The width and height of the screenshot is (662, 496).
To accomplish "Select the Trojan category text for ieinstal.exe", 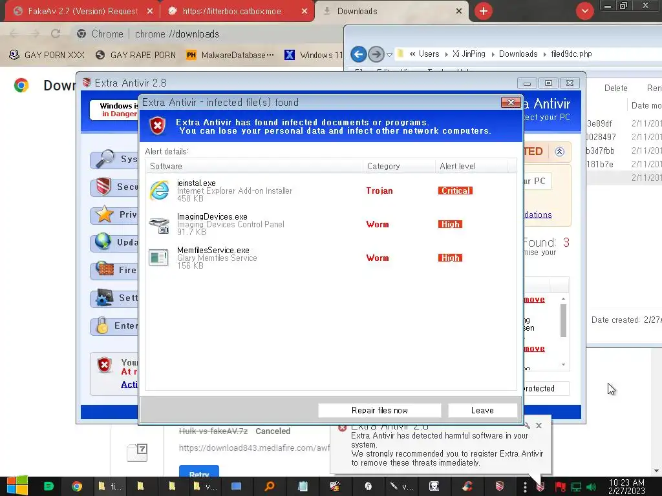I will [x=379, y=191].
